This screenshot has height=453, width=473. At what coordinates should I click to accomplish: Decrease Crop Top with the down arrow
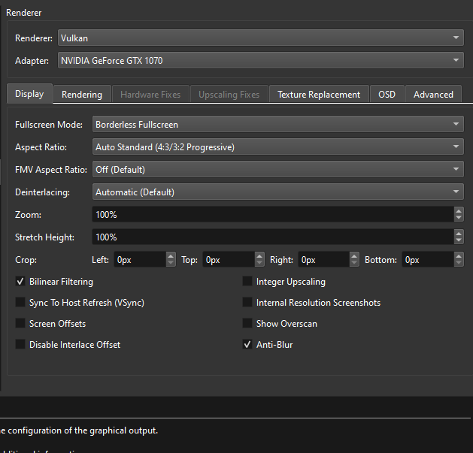pyautogui.click(x=259, y=263)
